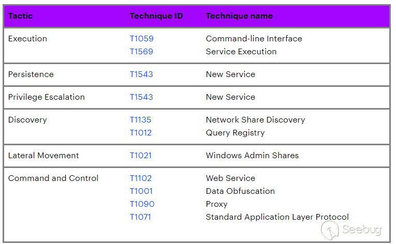396x244 pixels.
Task: Open the T1071 technique link
Action: [140, 217]
